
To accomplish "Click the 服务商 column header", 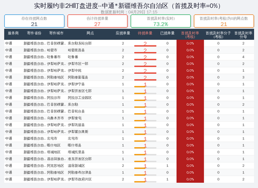I will (13, 33).
